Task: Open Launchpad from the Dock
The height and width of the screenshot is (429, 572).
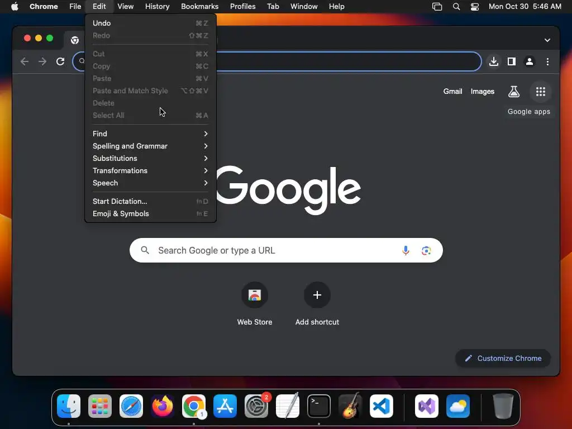Action: (x=100, y=406)
